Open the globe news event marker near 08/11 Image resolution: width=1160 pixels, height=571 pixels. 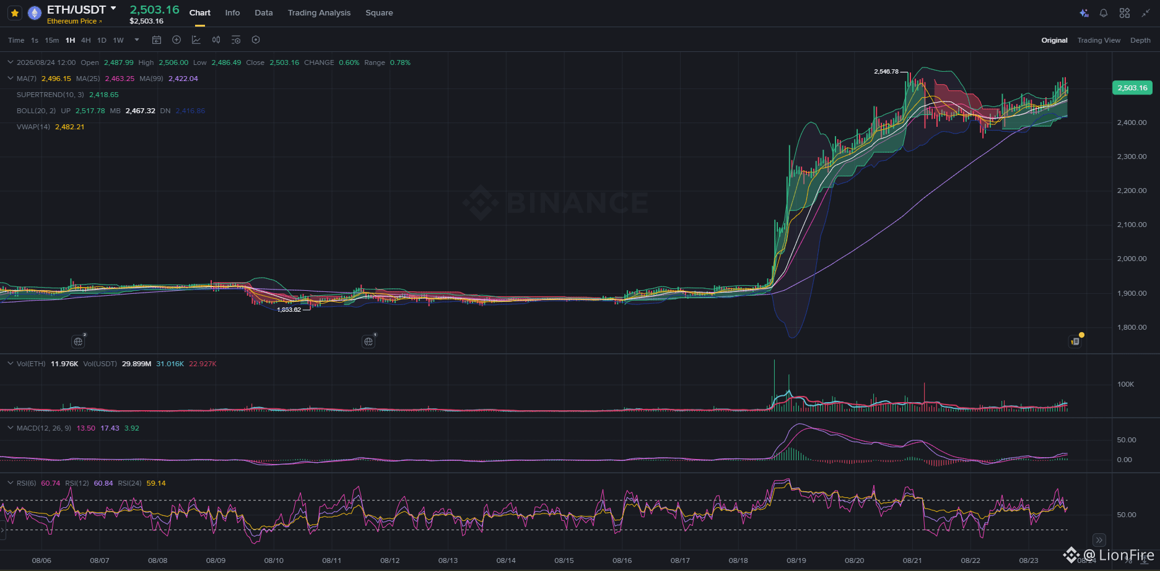coord(368,341)
